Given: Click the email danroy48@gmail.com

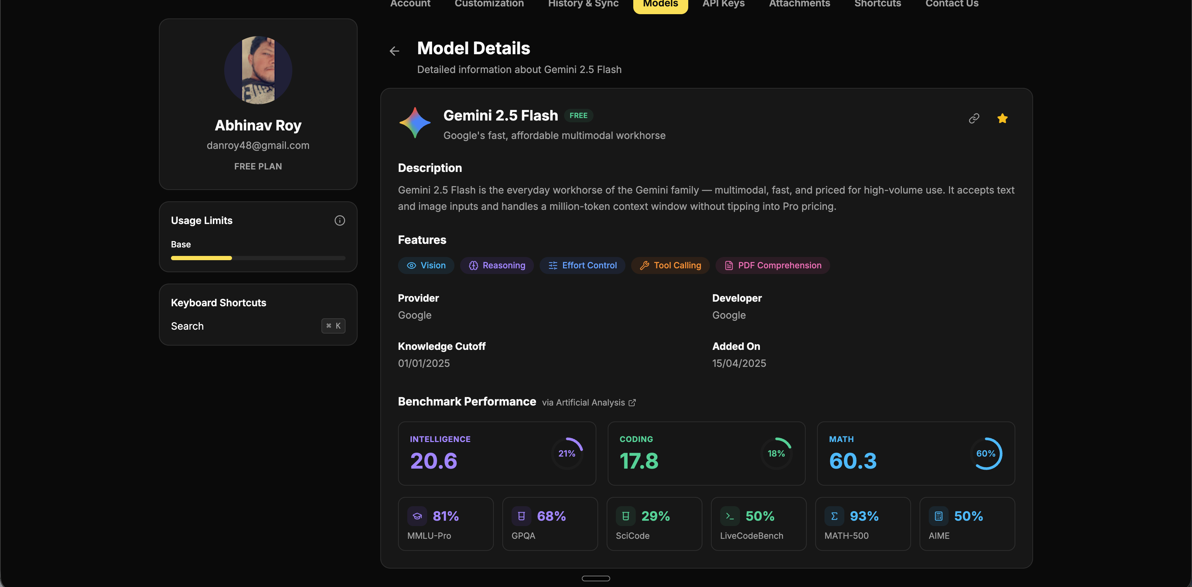Looking at the screenshot, I should [x=258, y=146].
